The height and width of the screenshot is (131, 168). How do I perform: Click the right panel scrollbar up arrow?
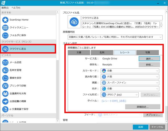tap(167, 11)
